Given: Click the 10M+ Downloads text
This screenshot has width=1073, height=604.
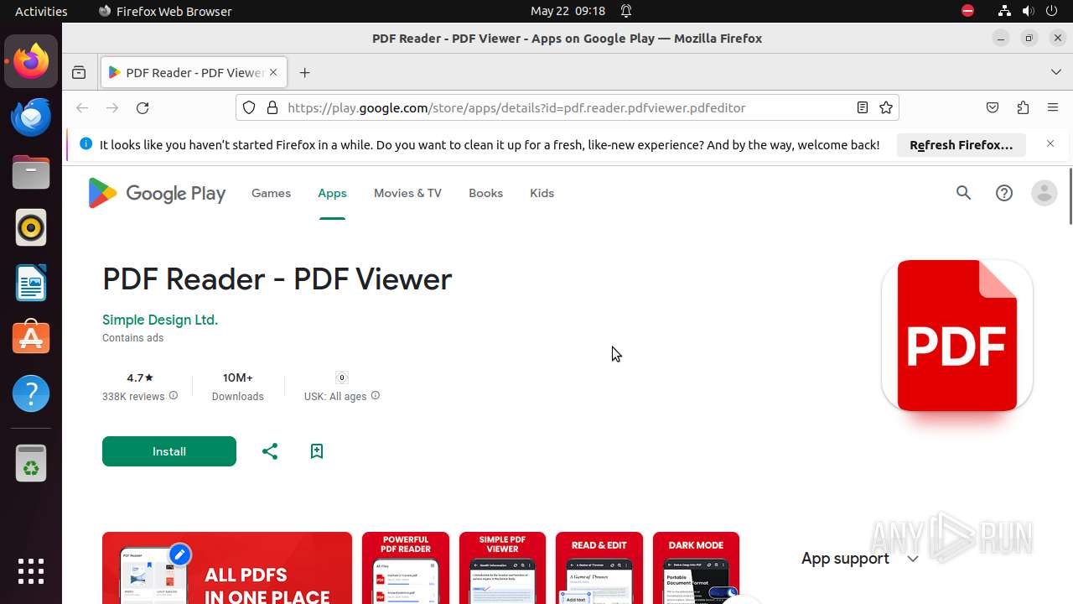Looking at the screenshot, I should [238, 386].
